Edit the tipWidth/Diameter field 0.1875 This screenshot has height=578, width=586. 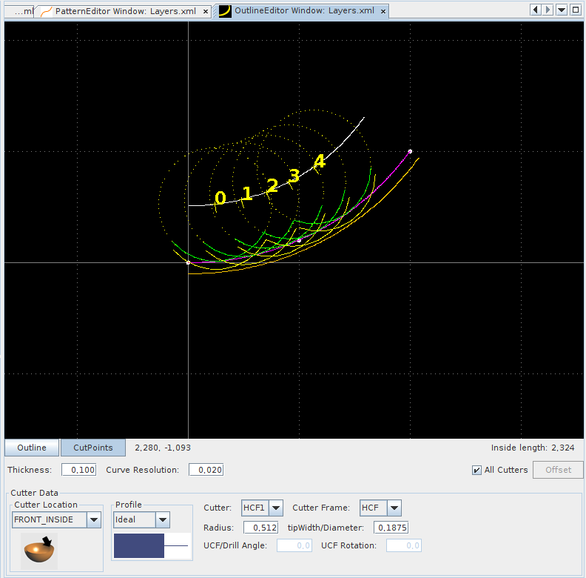391,528
